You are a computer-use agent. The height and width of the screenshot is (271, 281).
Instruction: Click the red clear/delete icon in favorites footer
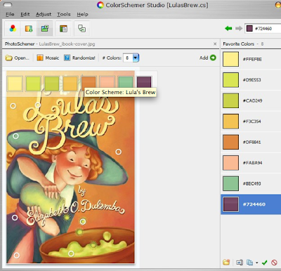(x=274, y=263)
